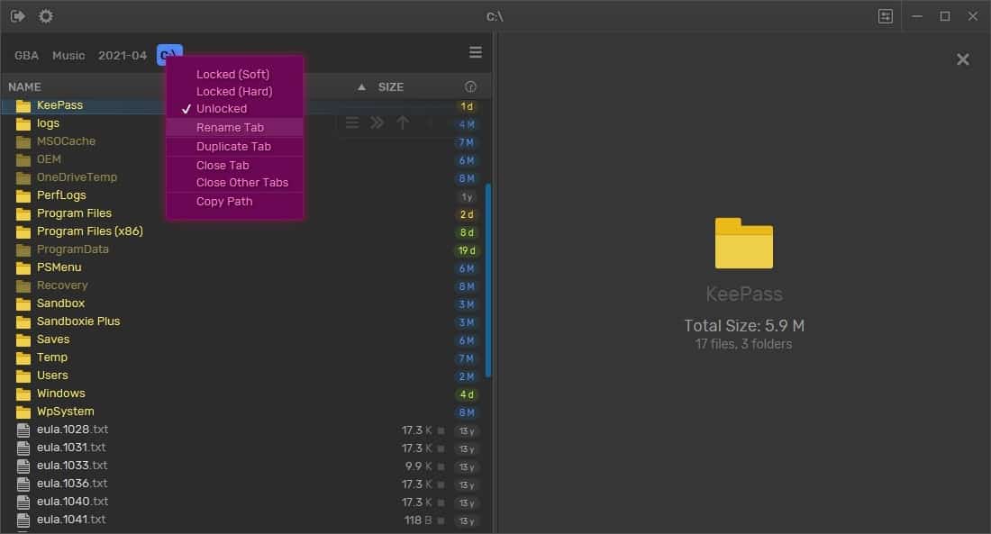Switch to the Music tab
The image size is (991, 534).
point(68,55)
